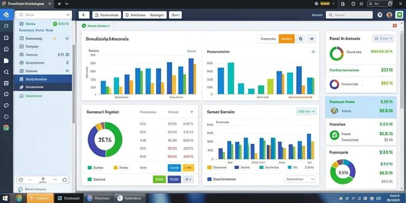Click the green square icon beside the avatar
406x203 pixels.
tap(399, 15)
